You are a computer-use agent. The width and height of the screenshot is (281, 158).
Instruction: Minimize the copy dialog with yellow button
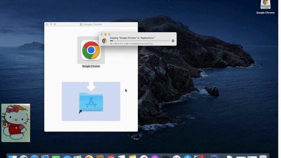point(105,34)
